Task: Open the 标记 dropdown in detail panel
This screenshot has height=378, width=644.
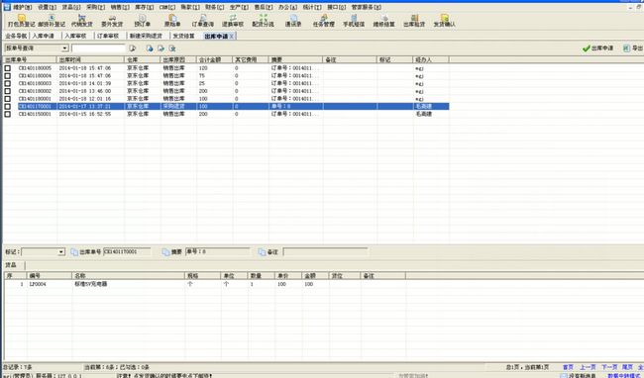Action: point(61,251)
